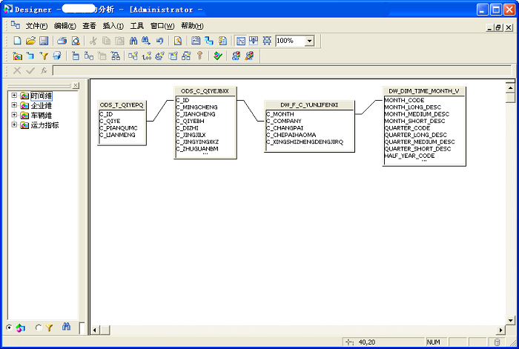Image resolution: width=519 pixels, height=349 pixels.
Task: Expand the 企业维 class node
Action: 14,105
